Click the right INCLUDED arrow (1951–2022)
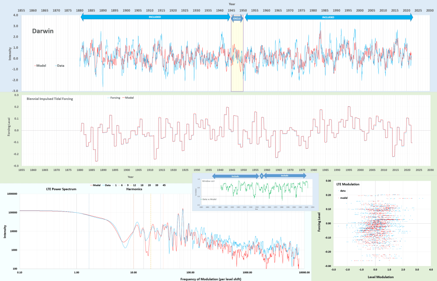 (328, 18)
